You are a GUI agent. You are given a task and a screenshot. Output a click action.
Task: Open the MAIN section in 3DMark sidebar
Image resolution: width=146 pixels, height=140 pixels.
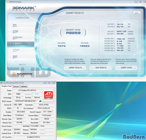click(15, 25)
